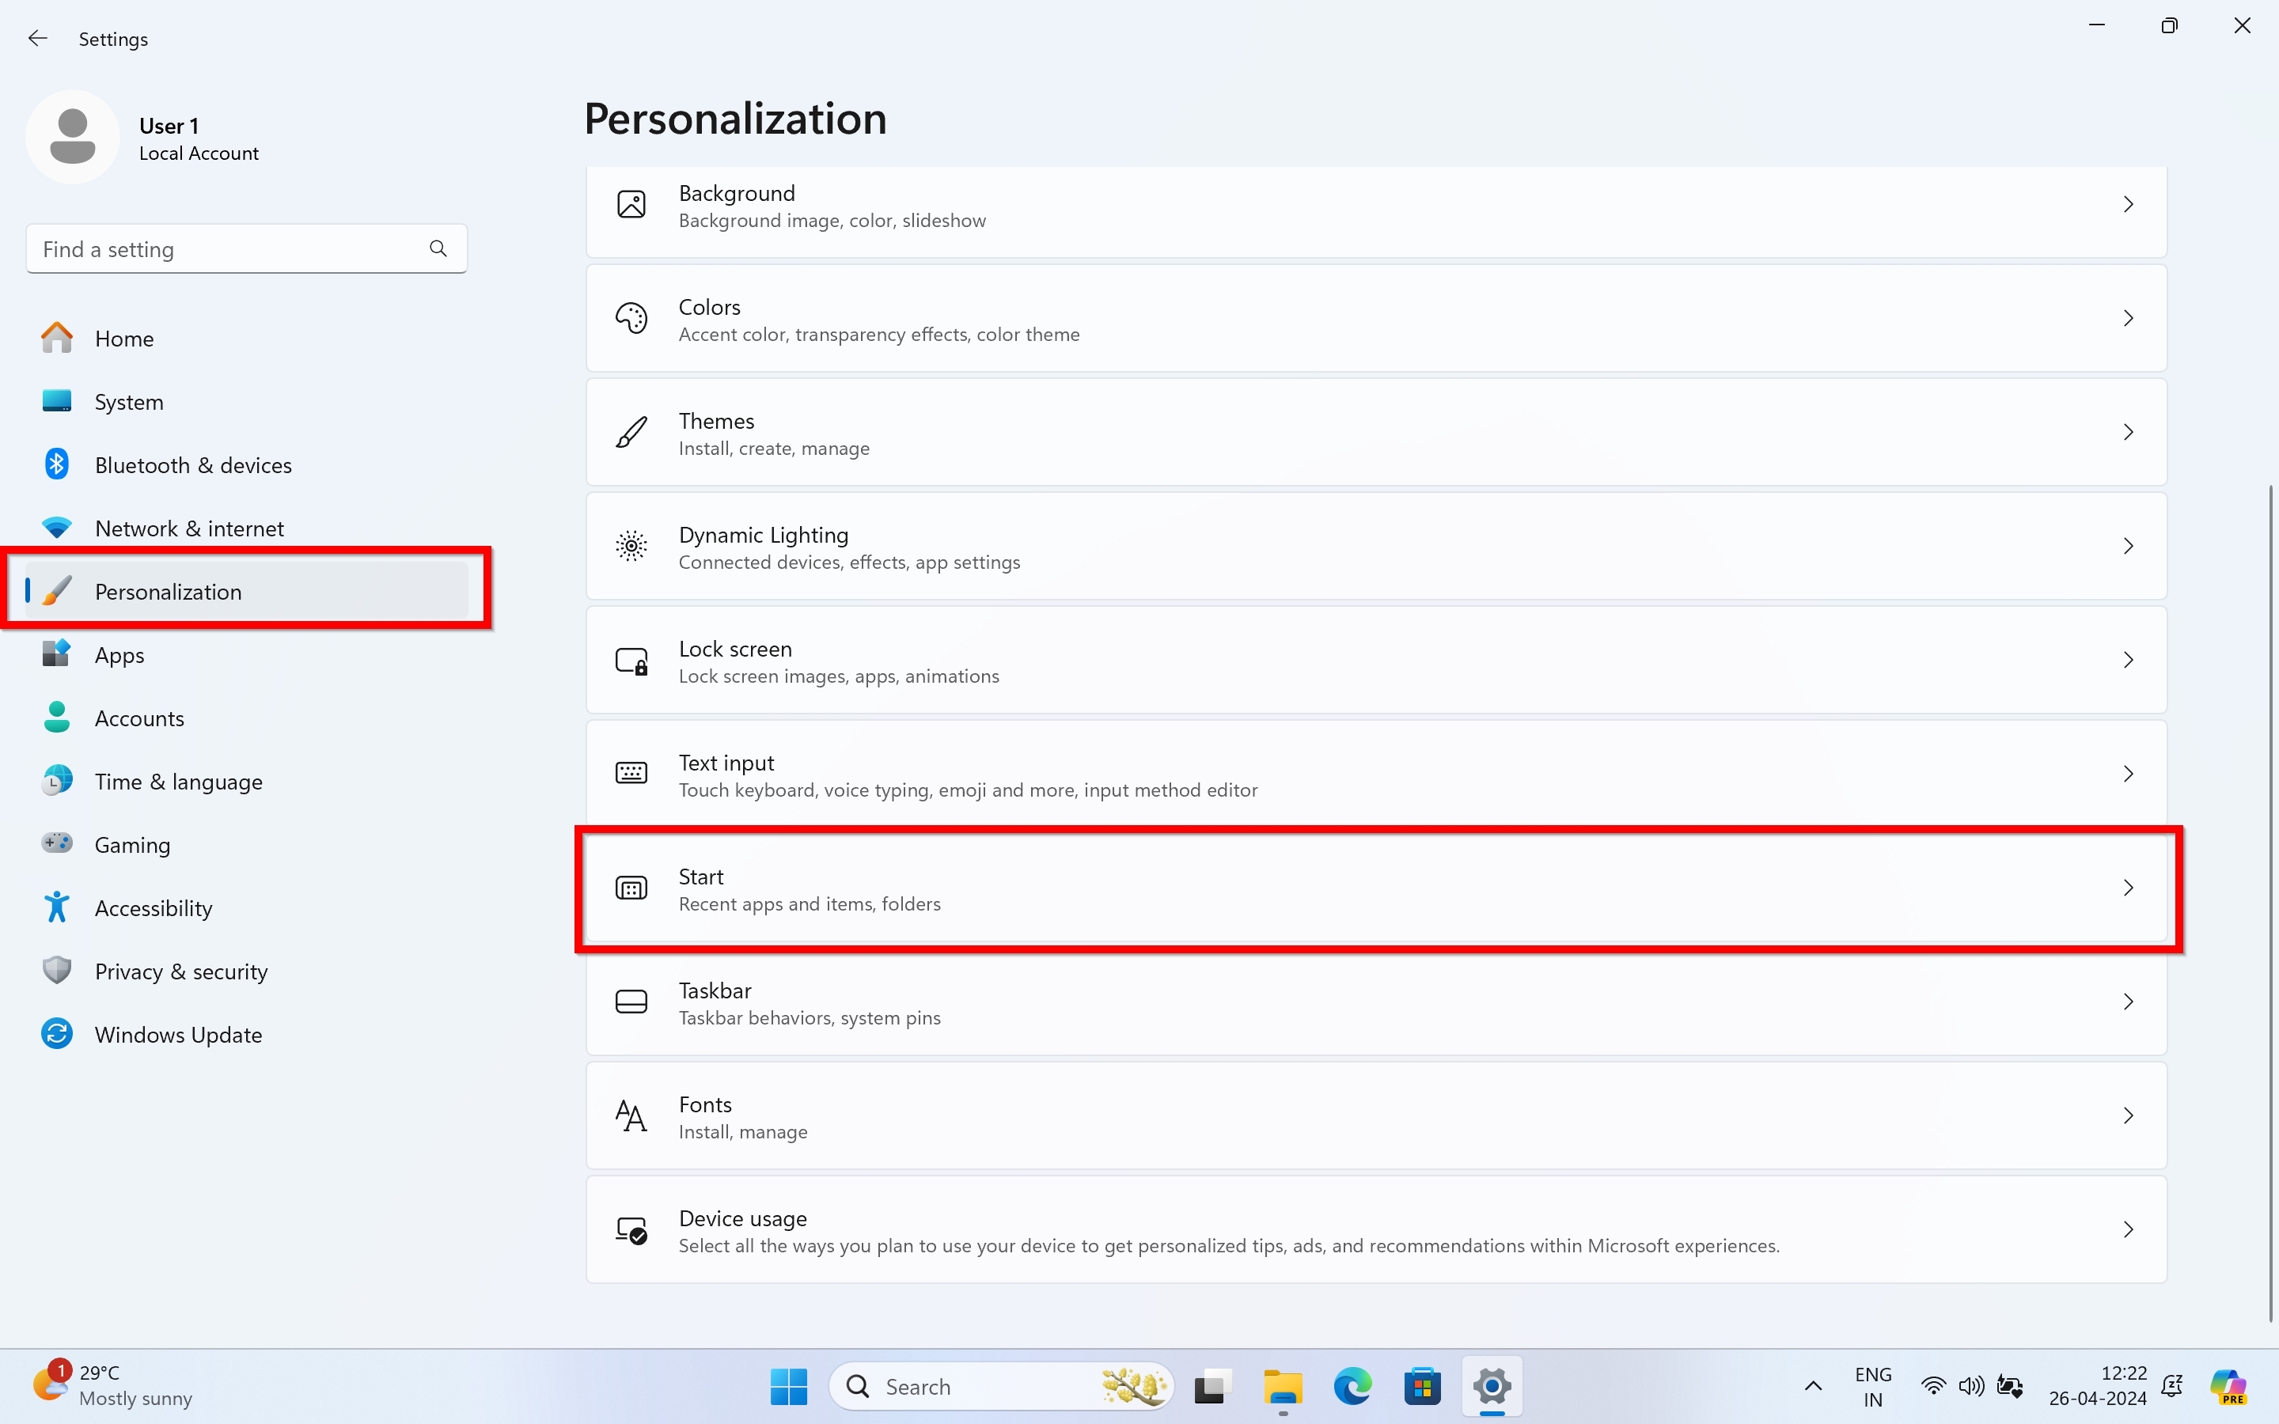Click the Bluetooth icon in sidebar
Viewport: 2279px width, 1424px height.
click(x=56, y=464)
